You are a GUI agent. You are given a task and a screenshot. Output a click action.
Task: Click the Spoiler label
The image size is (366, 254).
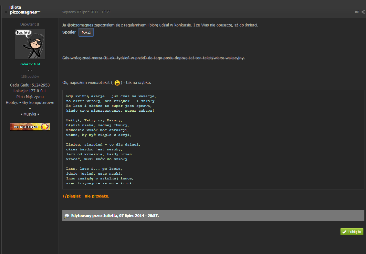coord(69,32)
